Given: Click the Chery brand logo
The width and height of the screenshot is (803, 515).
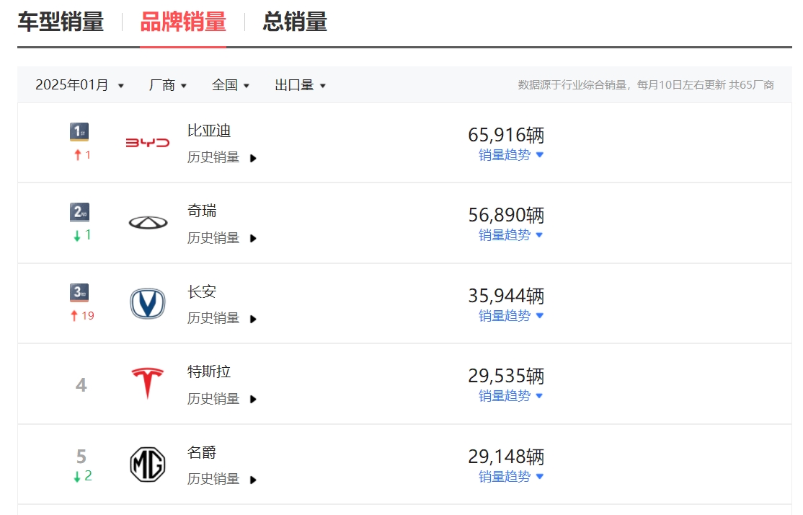Looking at the screenshot, I should tap(148, 222).
